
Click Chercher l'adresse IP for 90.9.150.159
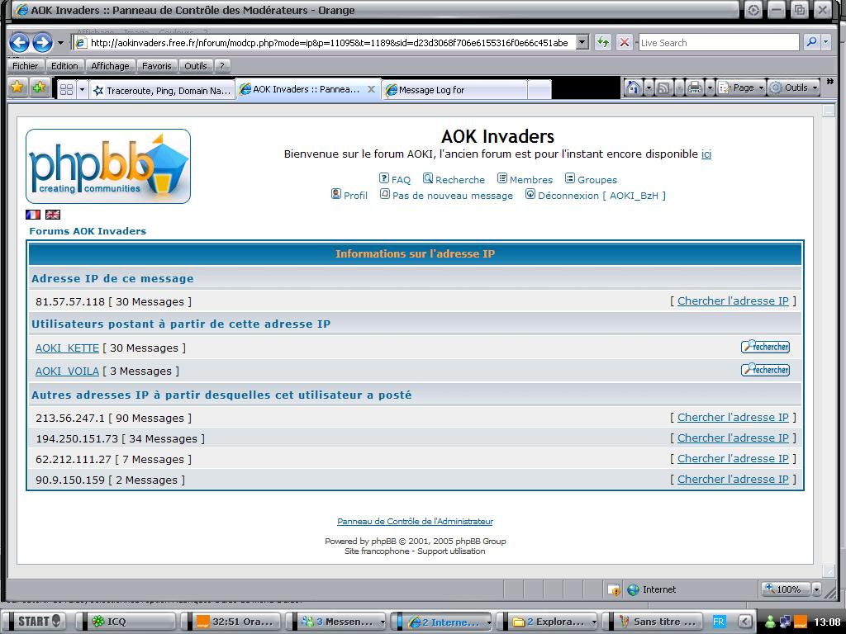733,479
